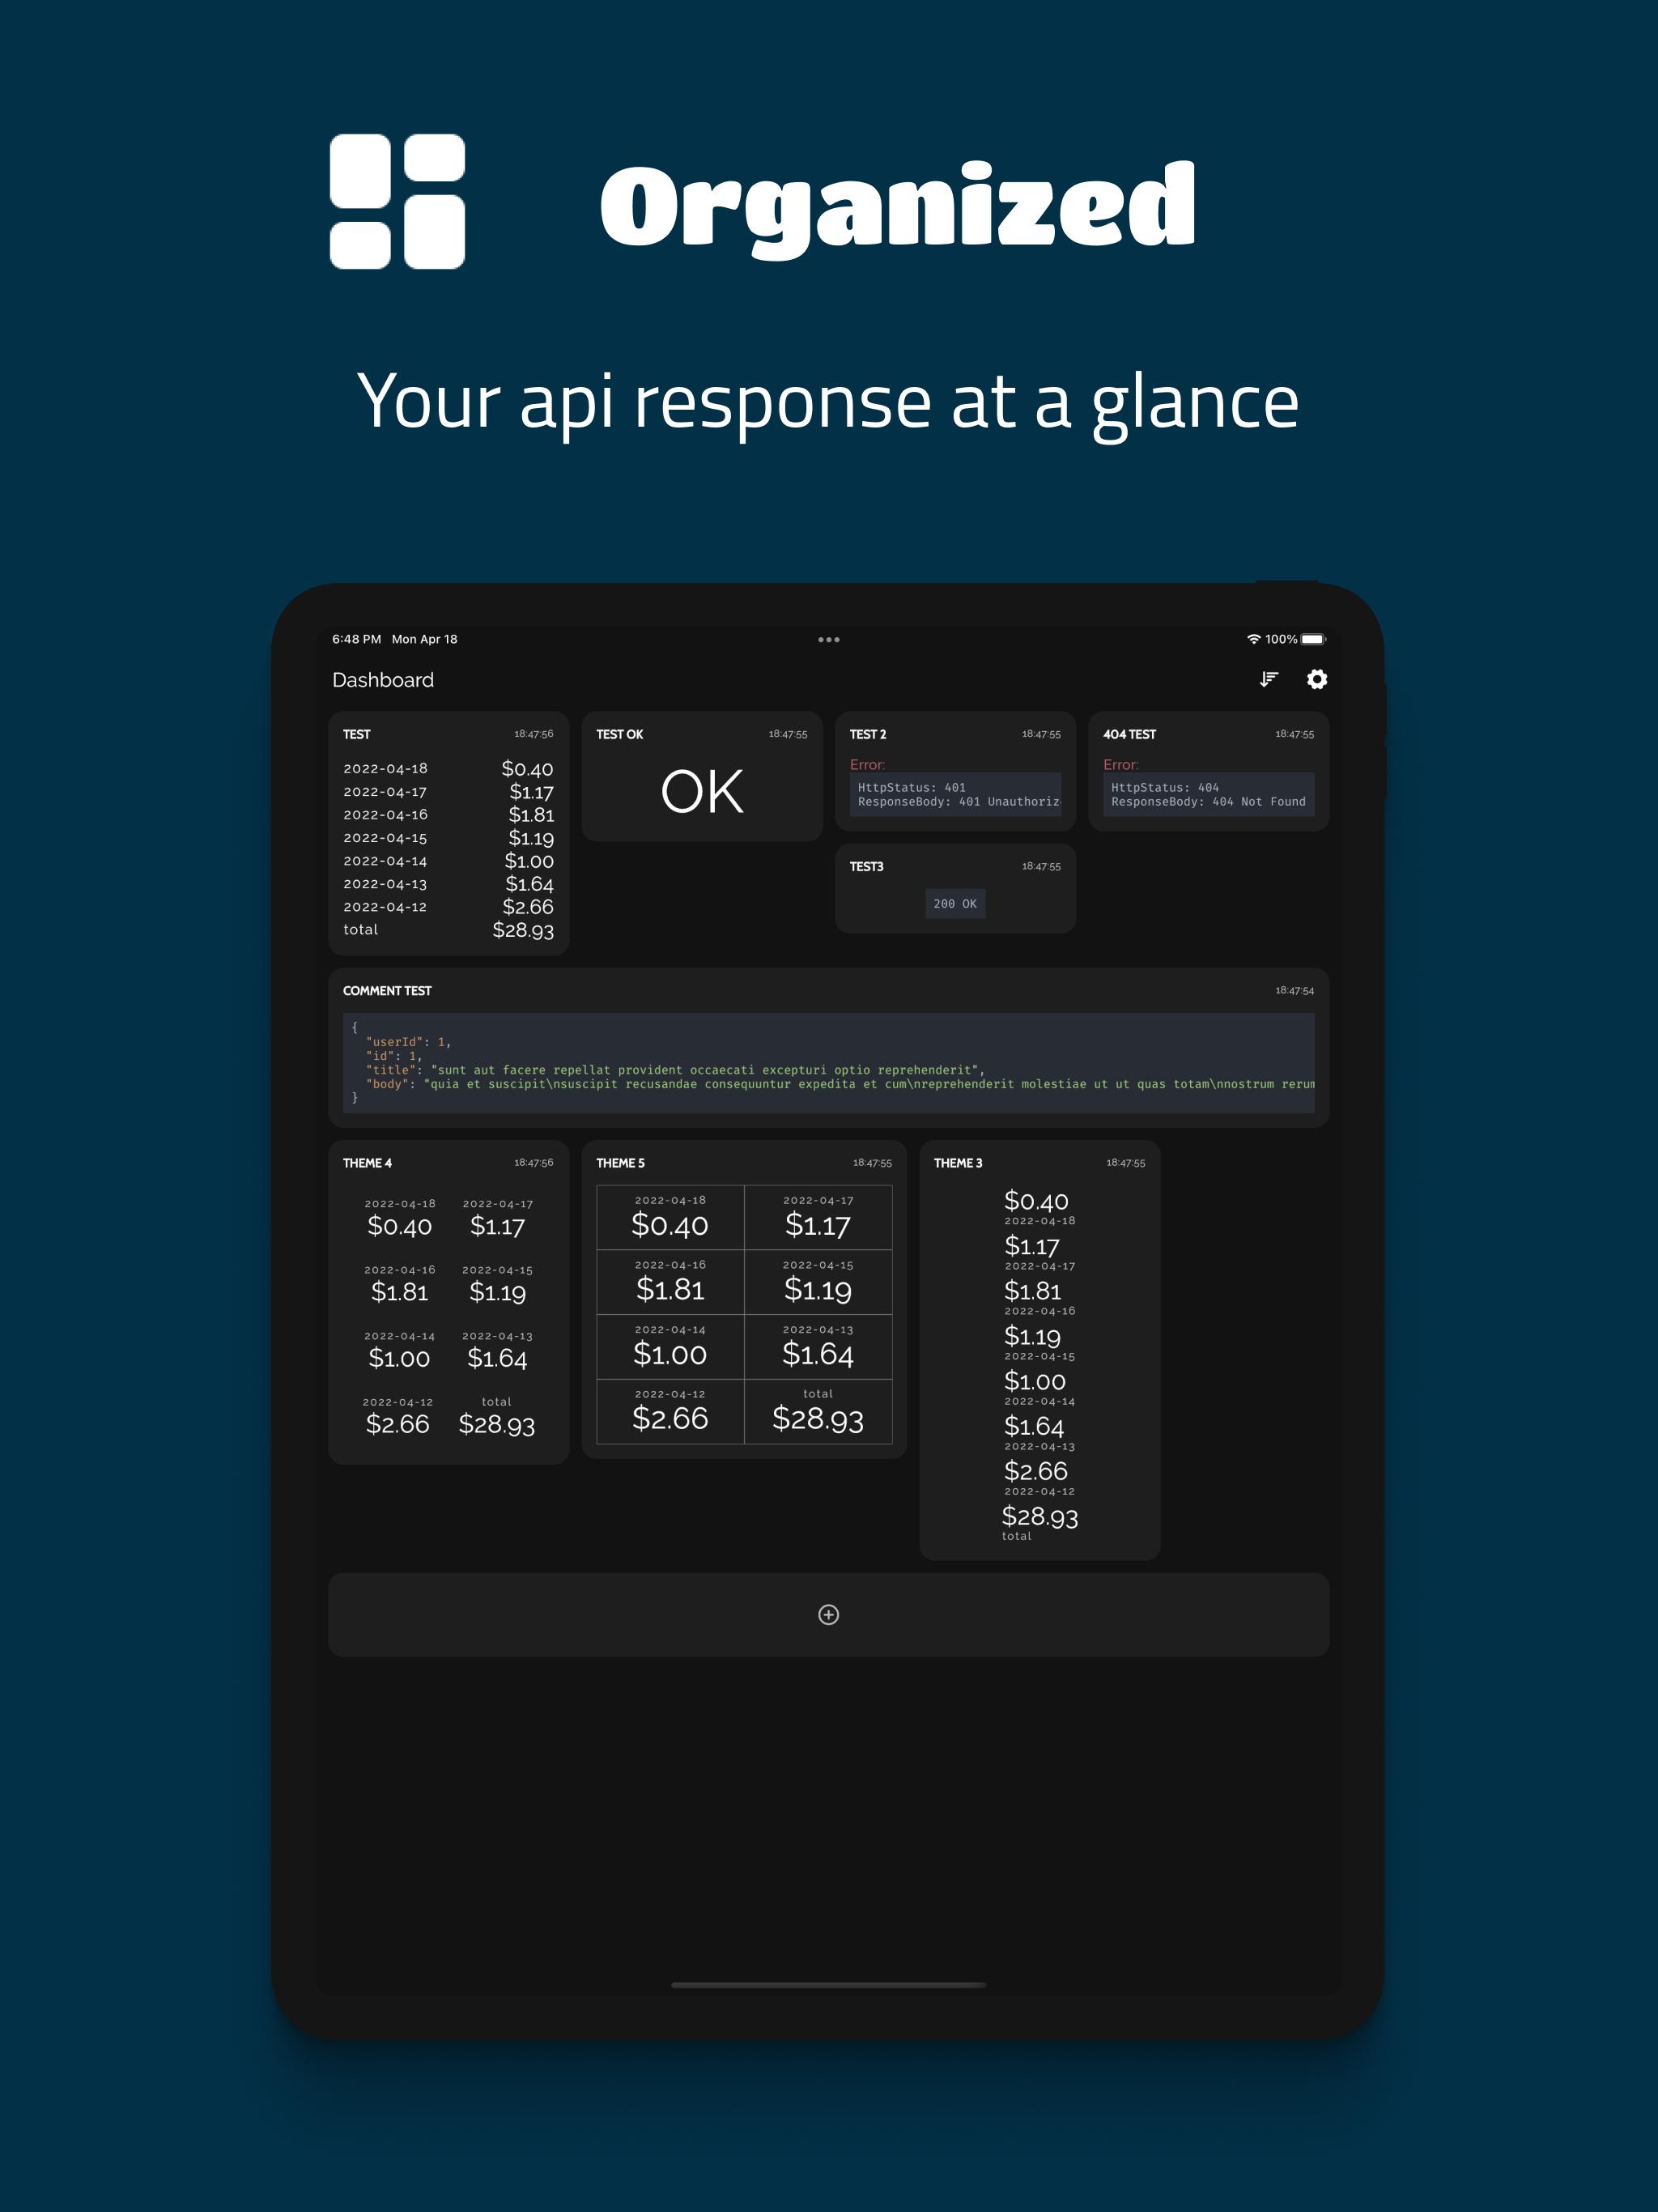Select the 401 Unauthorized error body
1658x2212 pixels.
click(x=955, y=794)
